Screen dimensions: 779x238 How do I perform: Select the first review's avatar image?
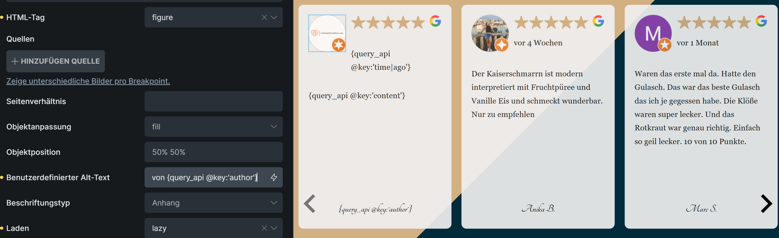[x=327, y=33]
